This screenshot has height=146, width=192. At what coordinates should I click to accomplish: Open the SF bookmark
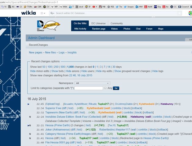coord(88,7)
